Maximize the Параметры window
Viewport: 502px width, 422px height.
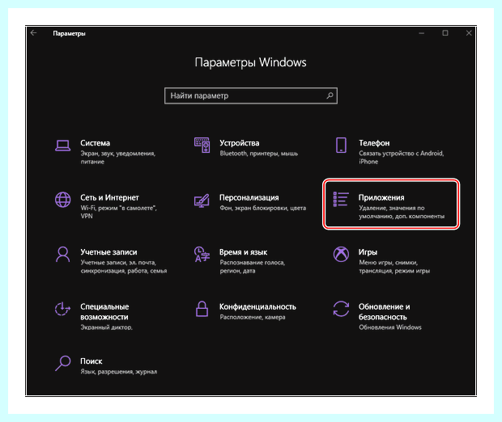[445, 33]
